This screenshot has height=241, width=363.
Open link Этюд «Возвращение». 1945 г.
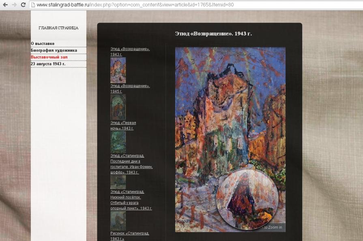coord(130,89)
